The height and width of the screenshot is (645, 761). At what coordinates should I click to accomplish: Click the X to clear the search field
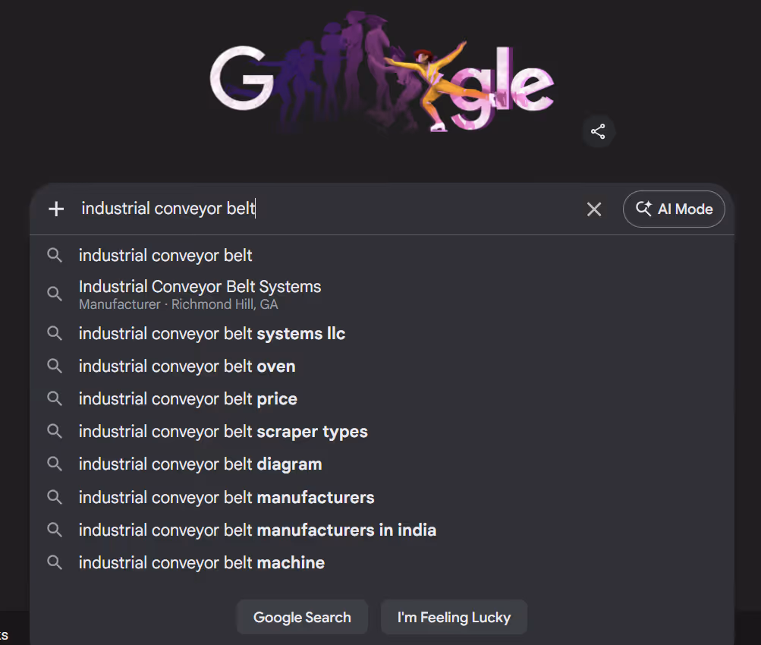tap(594, 209)
